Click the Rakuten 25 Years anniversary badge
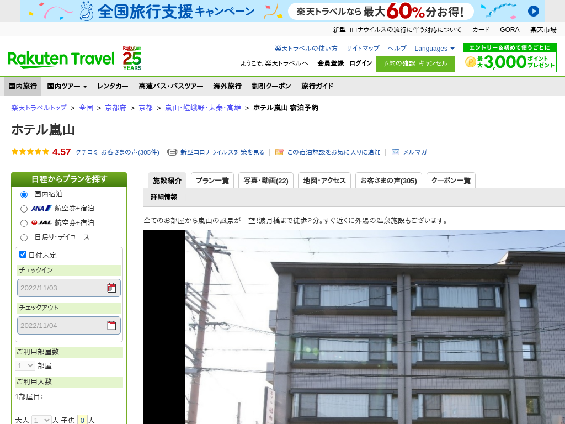 click(x=132, y=58)
